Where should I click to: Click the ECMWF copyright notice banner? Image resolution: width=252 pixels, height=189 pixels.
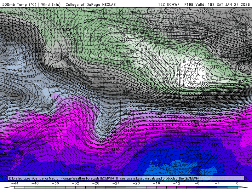tap(126, 178)
